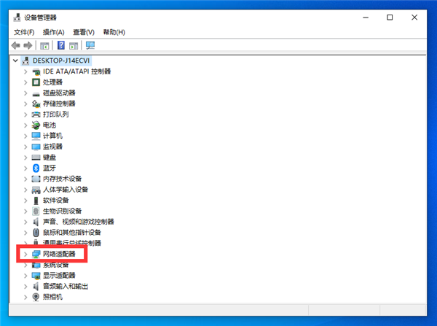The height and width of the screenshot is (326, 437).
Task: Expand the 显示适配器 display adapters category
Action: (25, 275)
